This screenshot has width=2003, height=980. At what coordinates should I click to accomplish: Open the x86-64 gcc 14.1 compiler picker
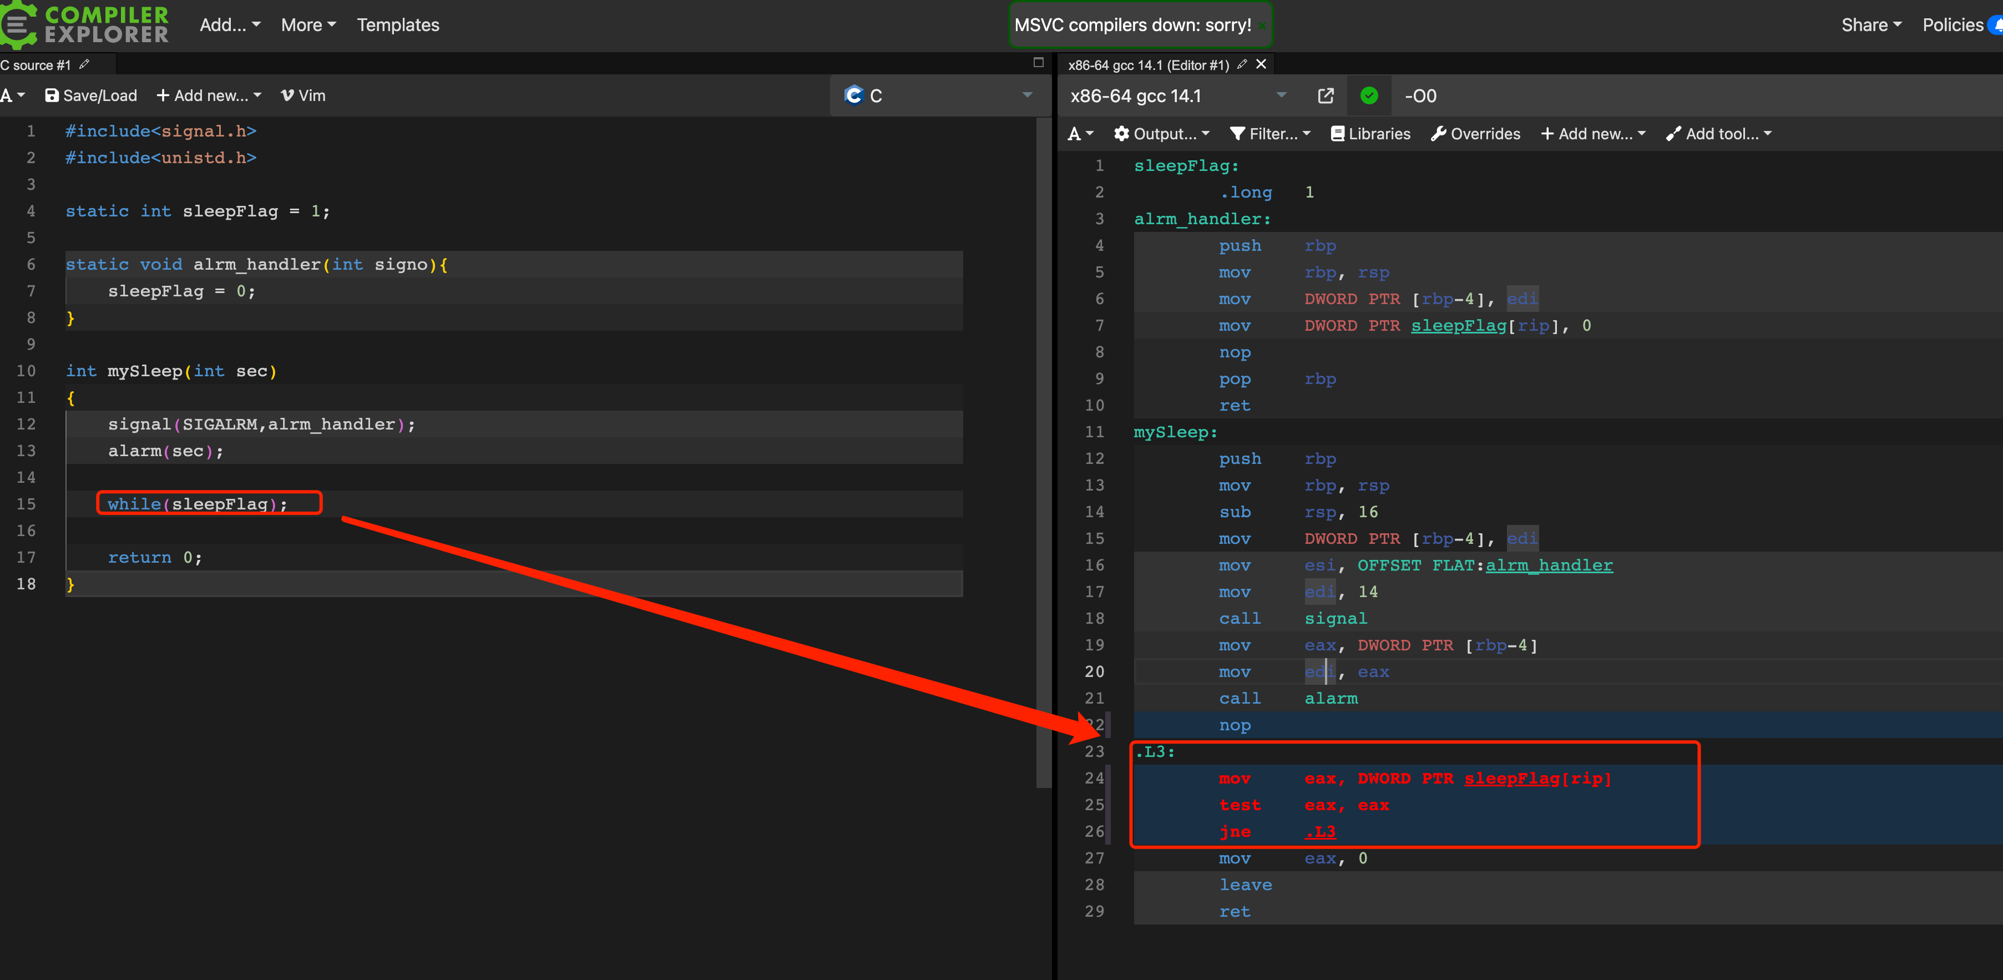[1178, 95]
